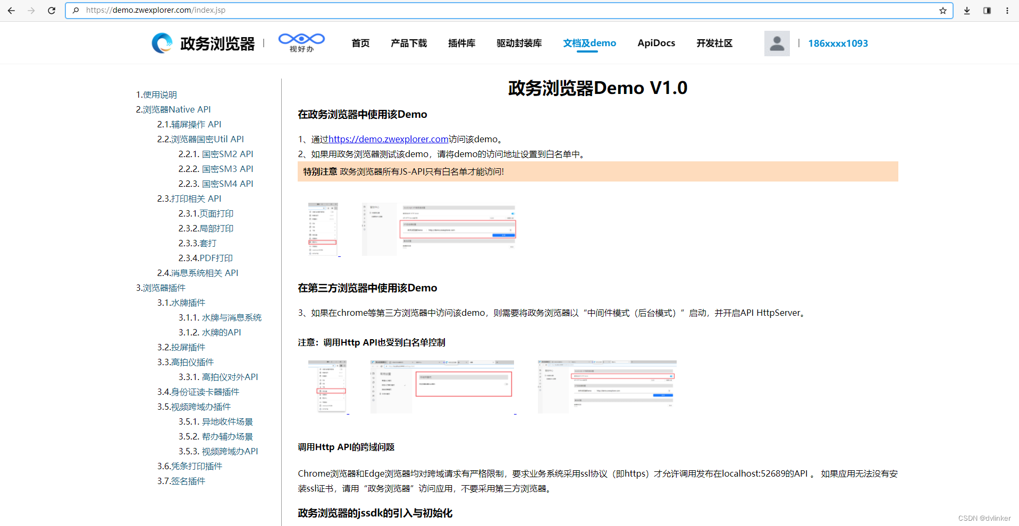Open the browser three-dot menu
Viewport: 1019px width, 526px height.
pyautogui.click(x=1007, y=10)
